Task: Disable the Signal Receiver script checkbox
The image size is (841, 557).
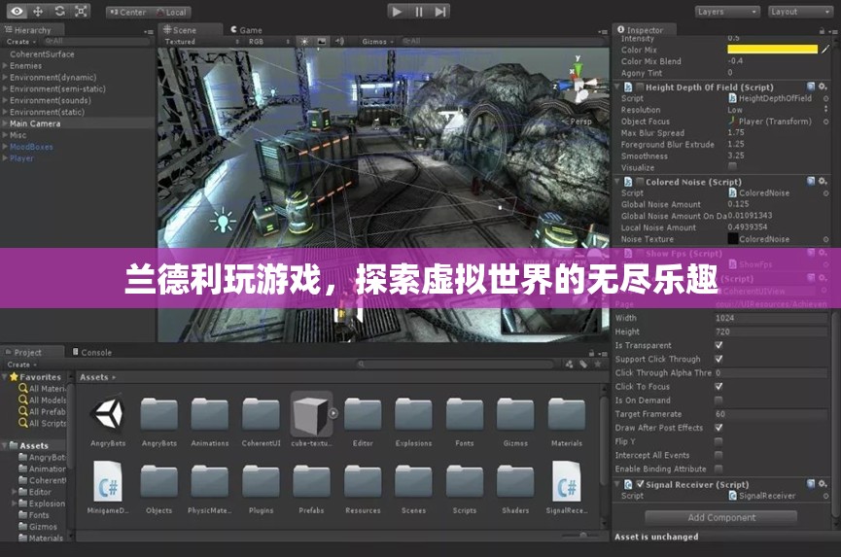Action: tap(640, 484)
